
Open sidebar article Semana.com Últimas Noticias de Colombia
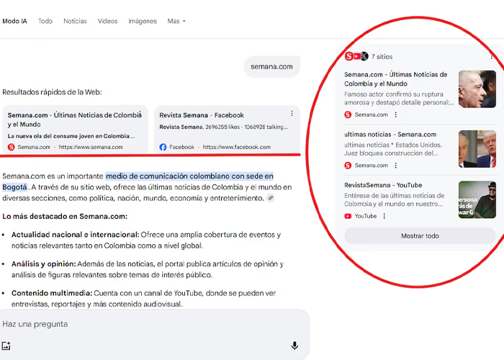(x=396, y=79)
